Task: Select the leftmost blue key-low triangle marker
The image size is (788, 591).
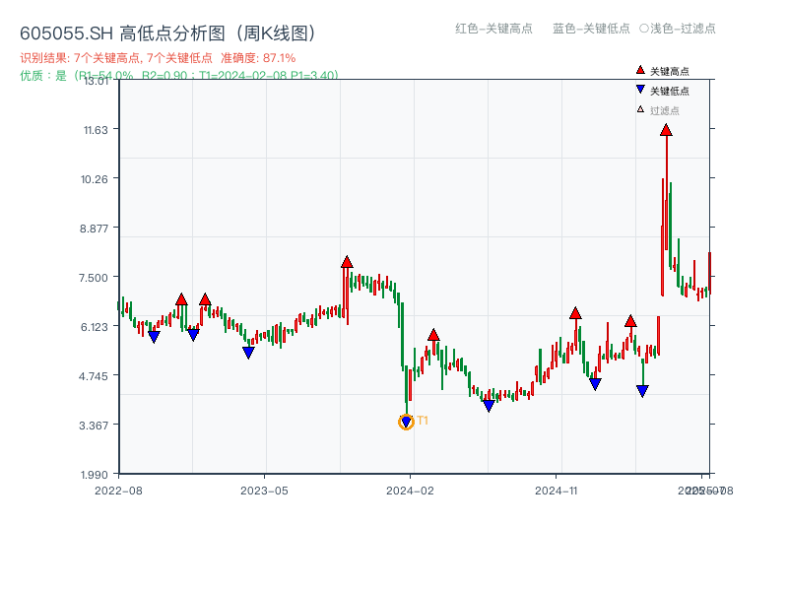Action: point(154,337)
